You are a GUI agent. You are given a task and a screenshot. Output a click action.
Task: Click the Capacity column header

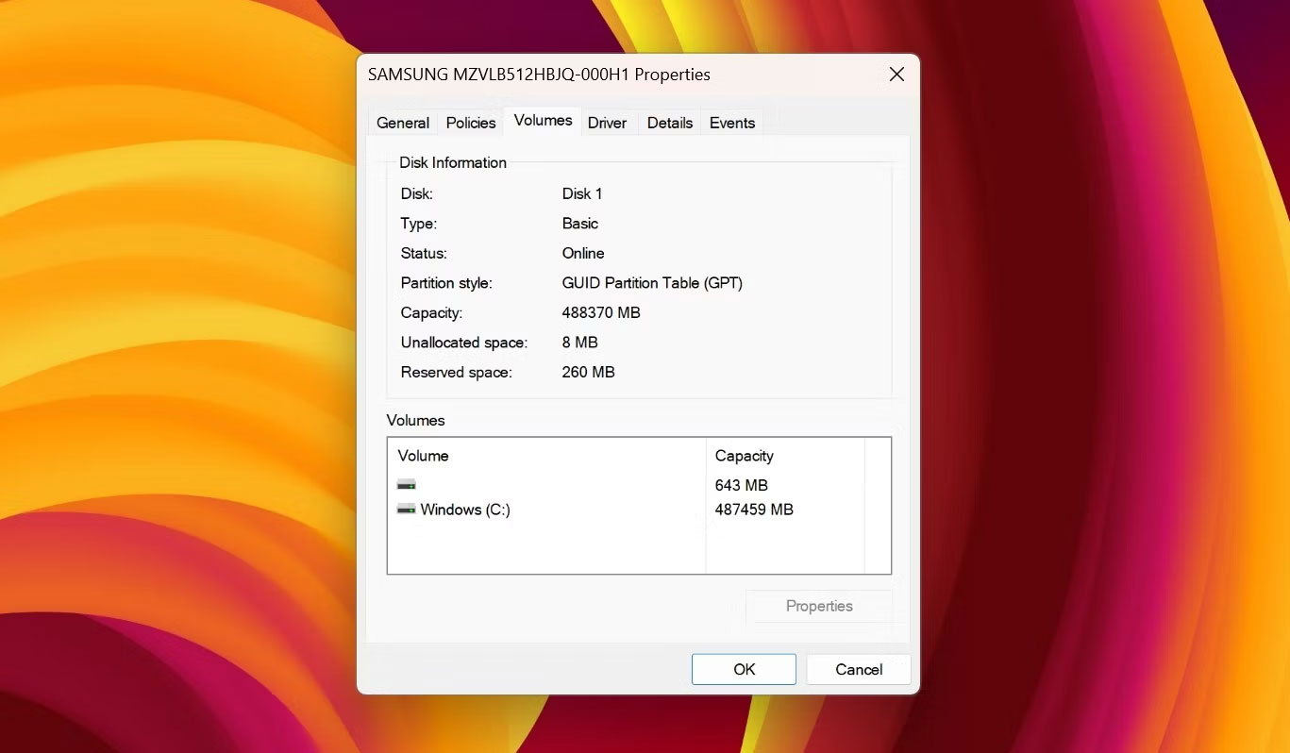785,456
